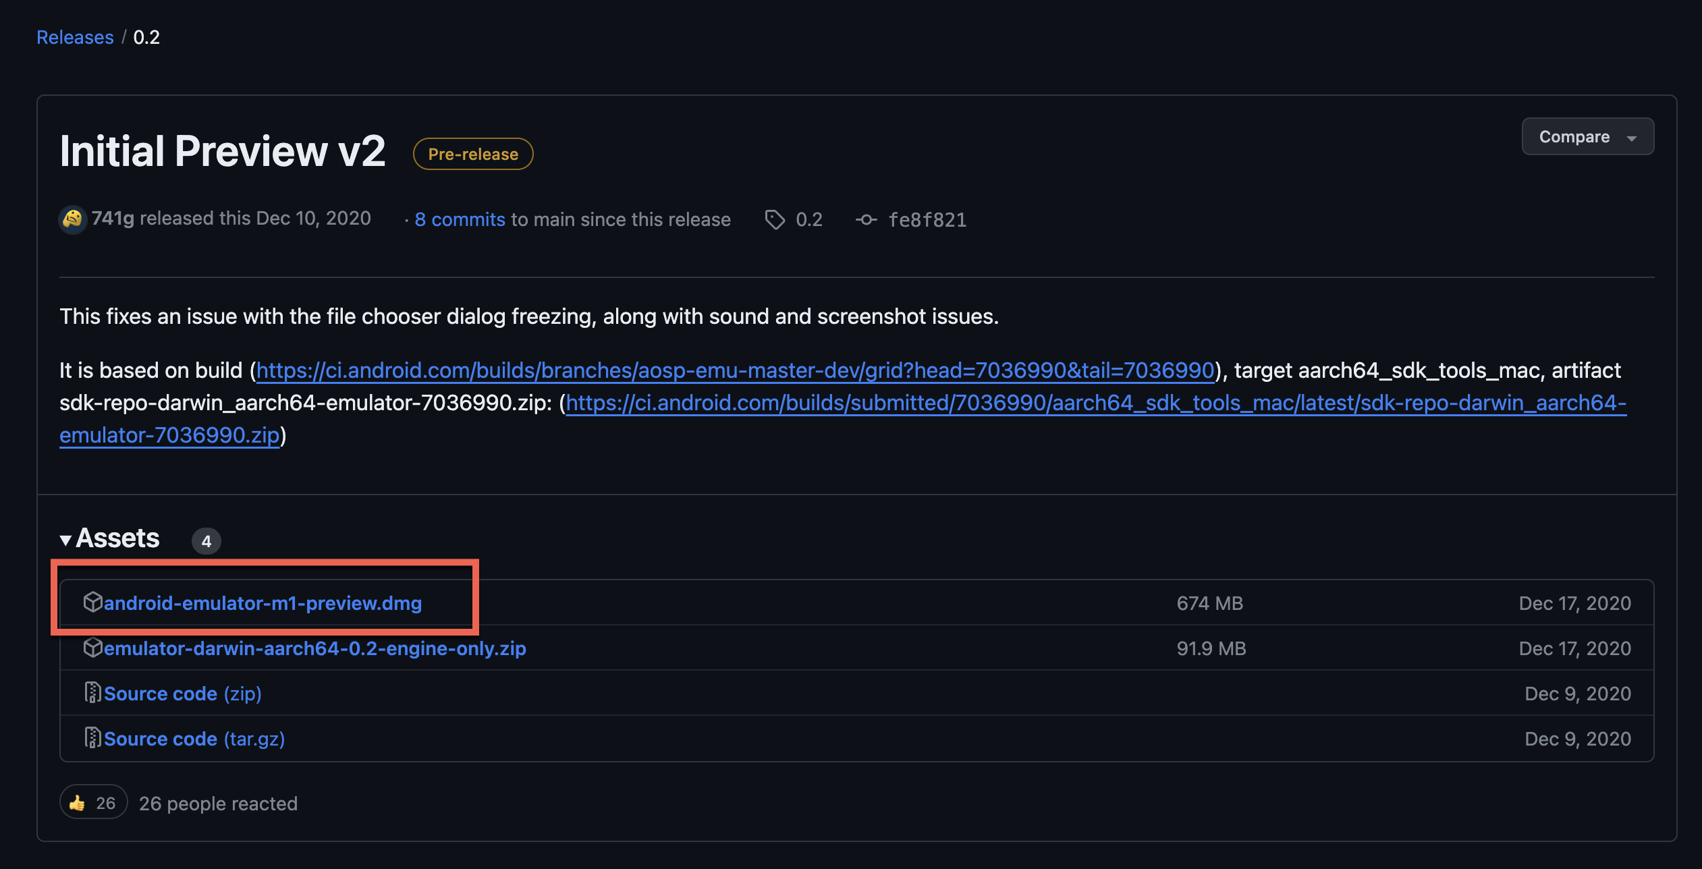
Task: Click file-zip icon beside Source code (tar.gz)
Action: click(x=92, y=738)
